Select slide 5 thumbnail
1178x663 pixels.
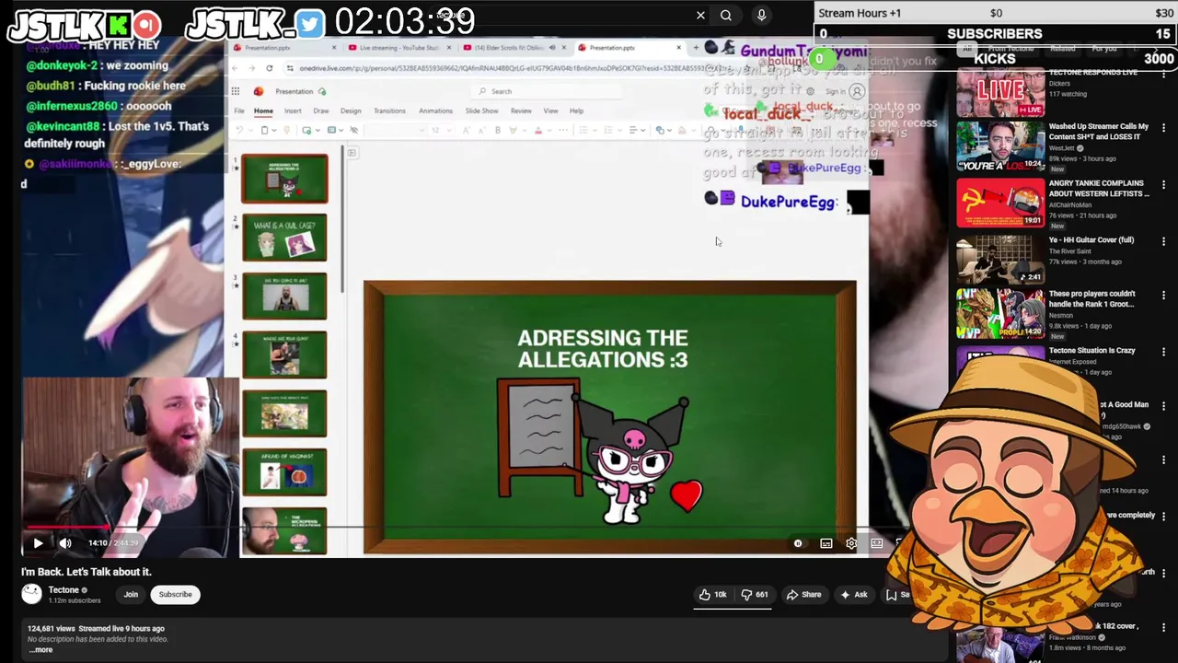click(284, 413)
